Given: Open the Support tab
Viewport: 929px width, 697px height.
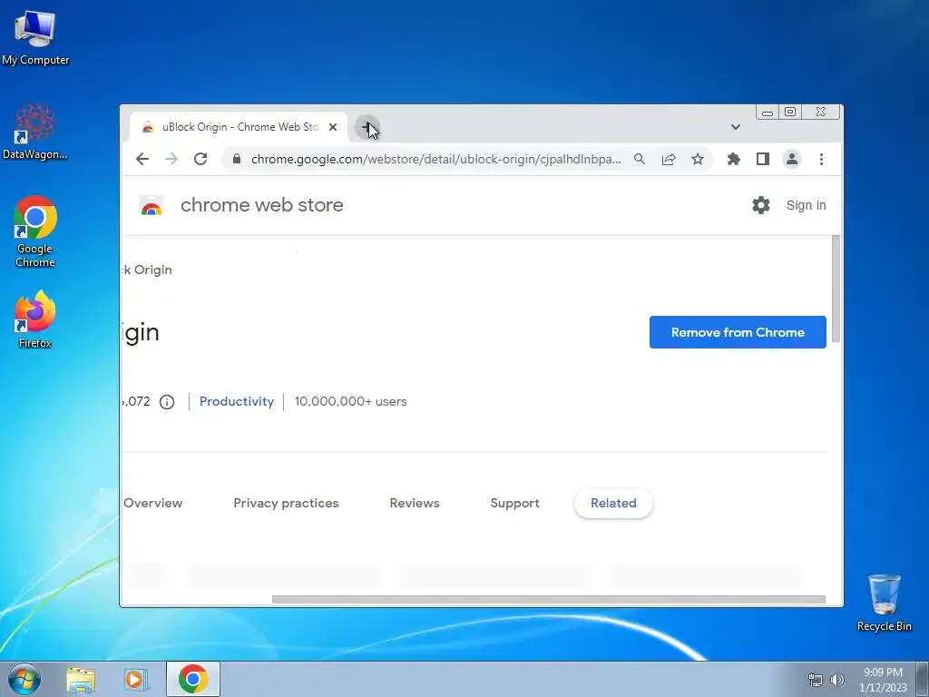Looking at the screenshot, I should (514, 503).
